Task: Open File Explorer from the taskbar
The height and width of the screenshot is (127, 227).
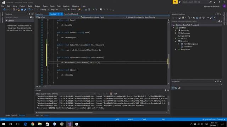Action: tap(40, 124)
